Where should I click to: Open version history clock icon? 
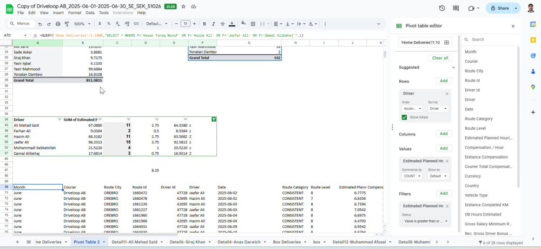coord(442,8)
